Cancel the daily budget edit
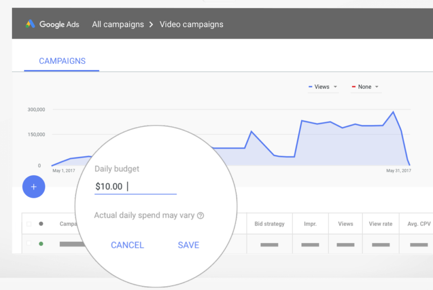 [x=127, y=245]
